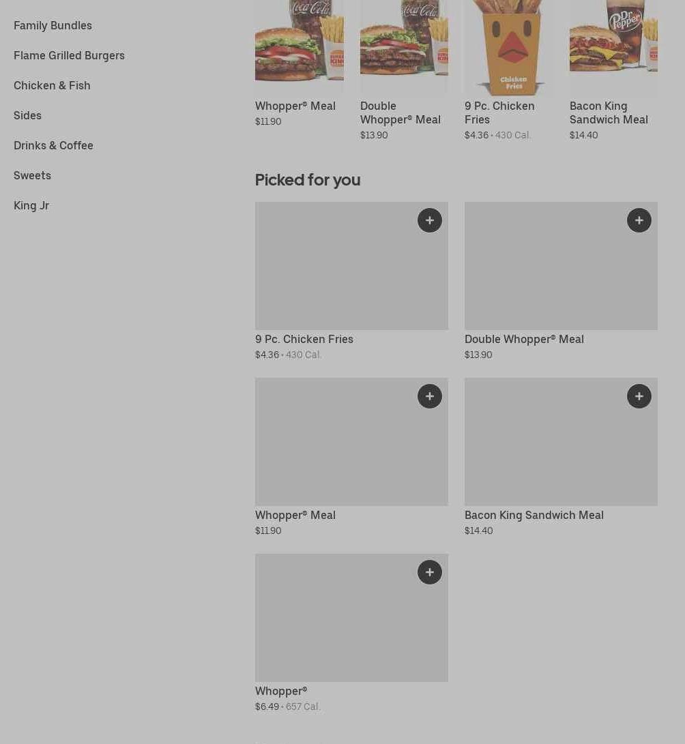685x744 pixels.
Task: Open Family Bundles menu category
Action: (53, 25)
